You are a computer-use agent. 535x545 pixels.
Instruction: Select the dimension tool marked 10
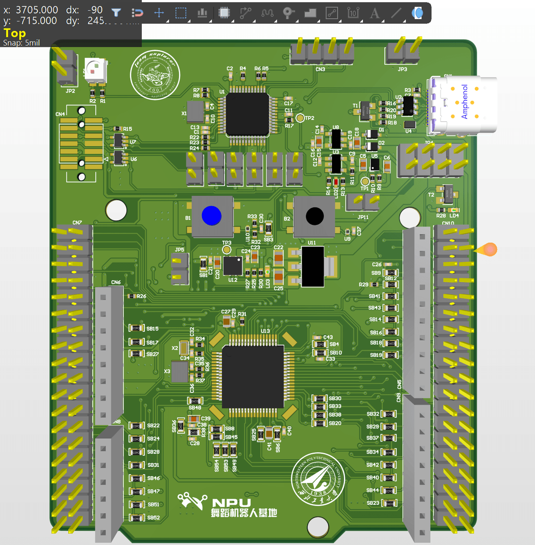pos(353,13)
